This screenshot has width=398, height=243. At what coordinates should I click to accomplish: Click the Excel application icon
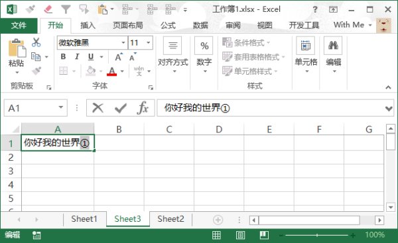coord(12,10)
